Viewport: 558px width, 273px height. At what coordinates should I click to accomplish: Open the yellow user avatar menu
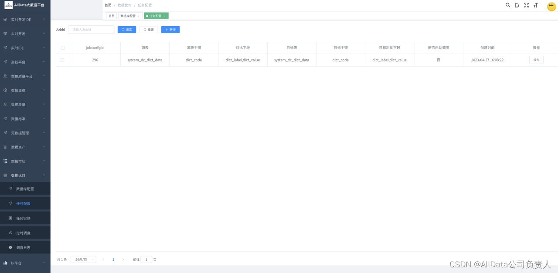551,7
